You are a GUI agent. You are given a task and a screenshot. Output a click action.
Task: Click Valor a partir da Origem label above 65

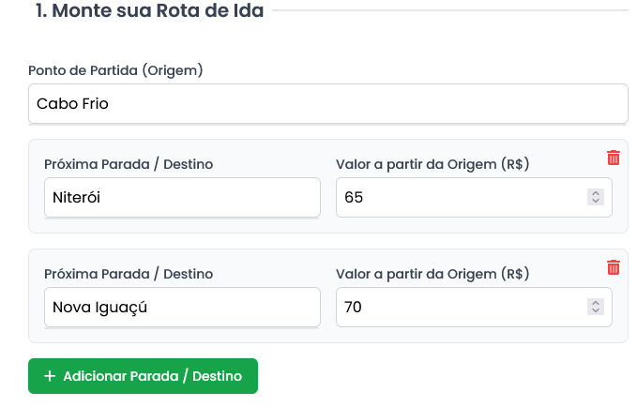[x=432, y=164]
